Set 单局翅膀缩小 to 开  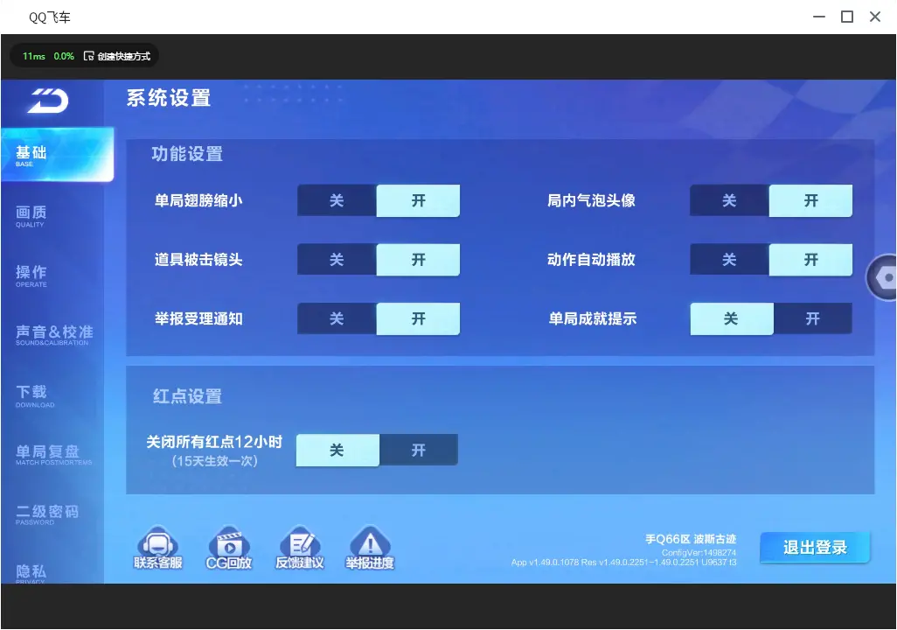click(418, 200)
